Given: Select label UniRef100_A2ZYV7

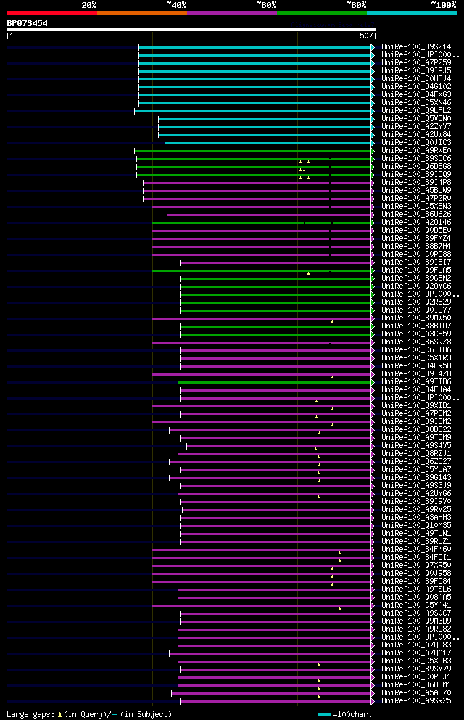Looking at the screenshot, I should pos(416,126).
